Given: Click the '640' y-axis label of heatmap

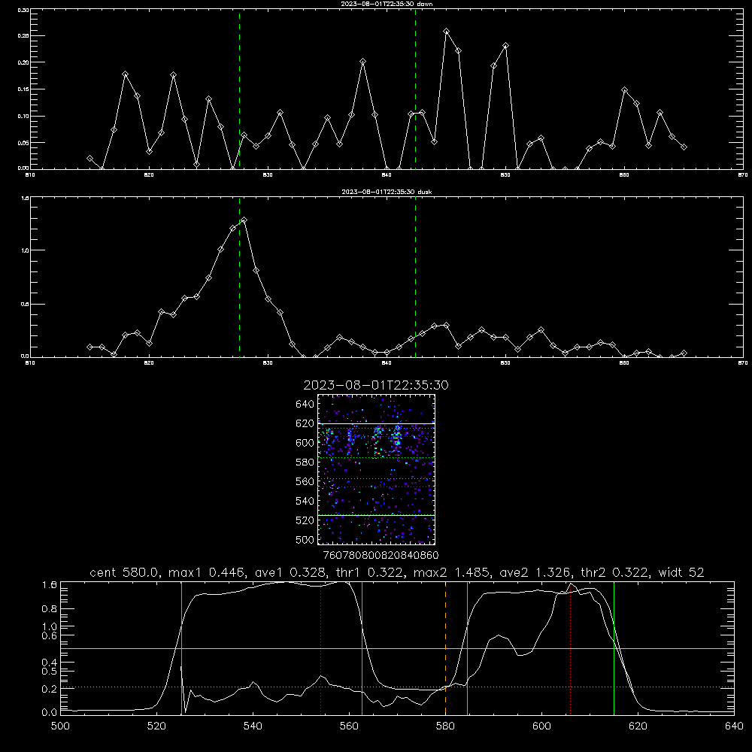Looking at the screenshot, I should coord(305,405).
